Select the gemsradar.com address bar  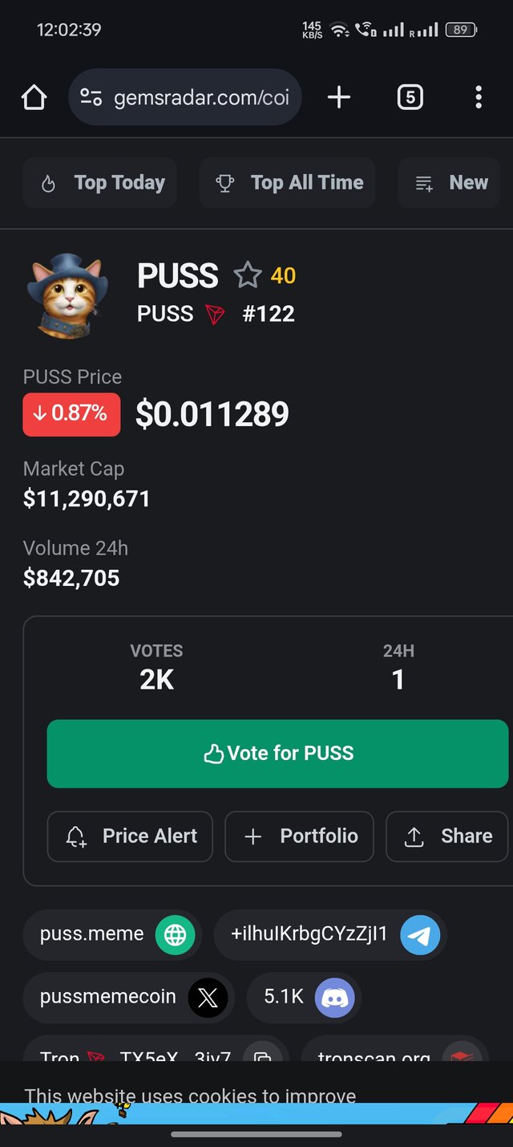click(185, 98)
